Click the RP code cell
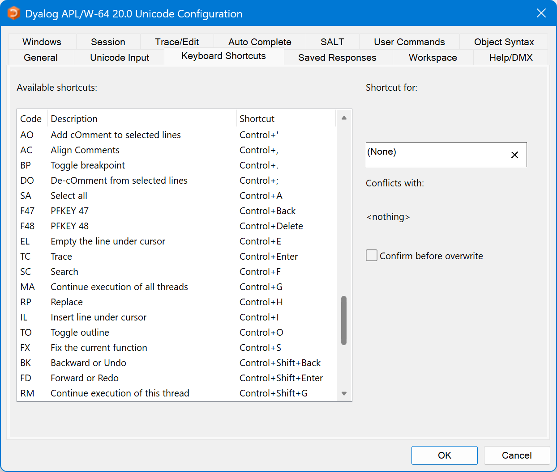The height and width of the screenshot is (472, 557). 26,302
